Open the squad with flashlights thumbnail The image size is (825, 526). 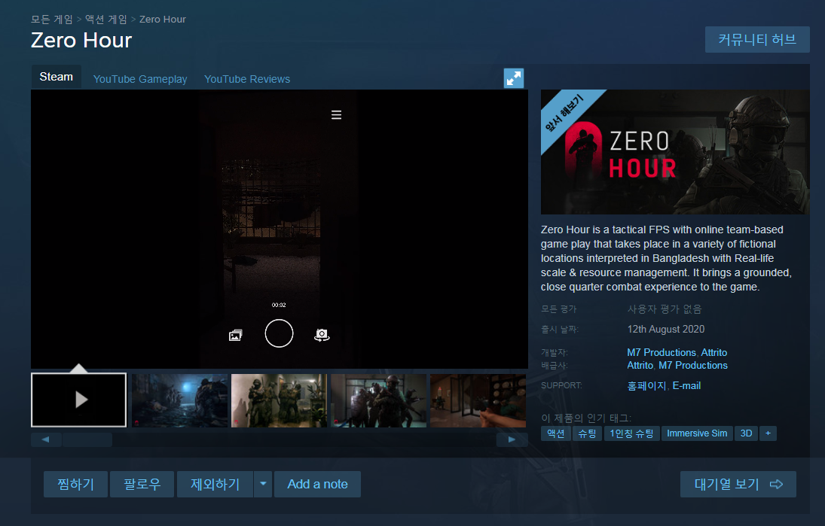point(378,400)
